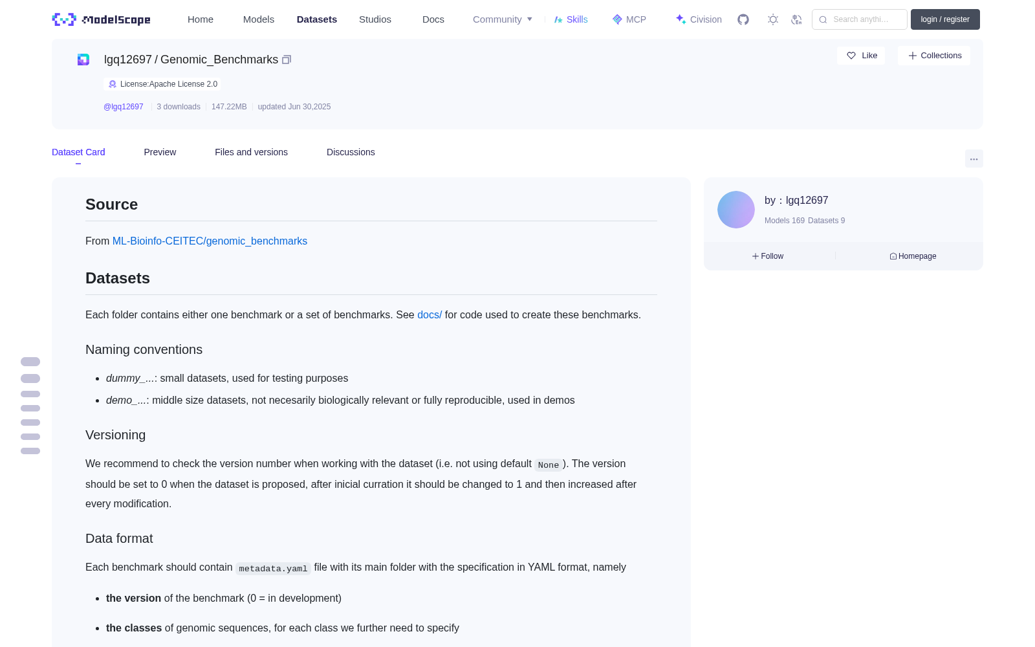The image size is (1035, 647).
Task: Select the Dataset Card tab
Action: (x=78, y=152)
